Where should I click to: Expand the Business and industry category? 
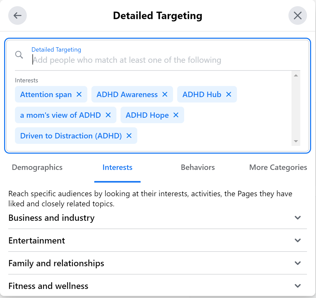[298, 218]
